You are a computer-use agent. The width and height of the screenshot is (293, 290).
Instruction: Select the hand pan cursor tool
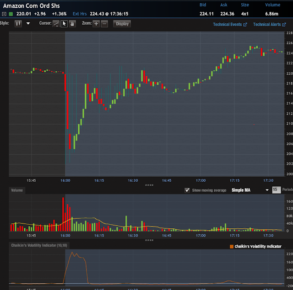point(72,24)
